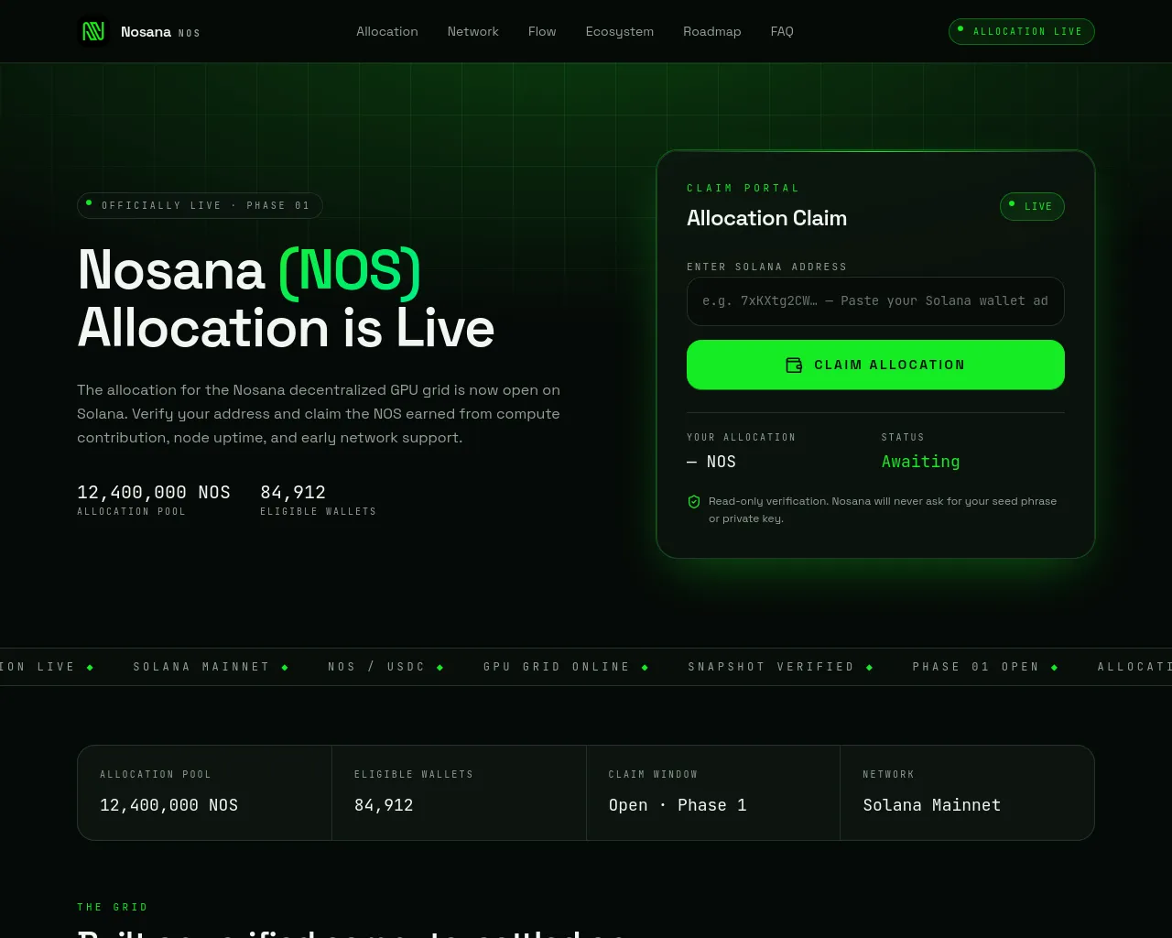Click 'NOS / USDC' in the ticker

pos(377,667)
